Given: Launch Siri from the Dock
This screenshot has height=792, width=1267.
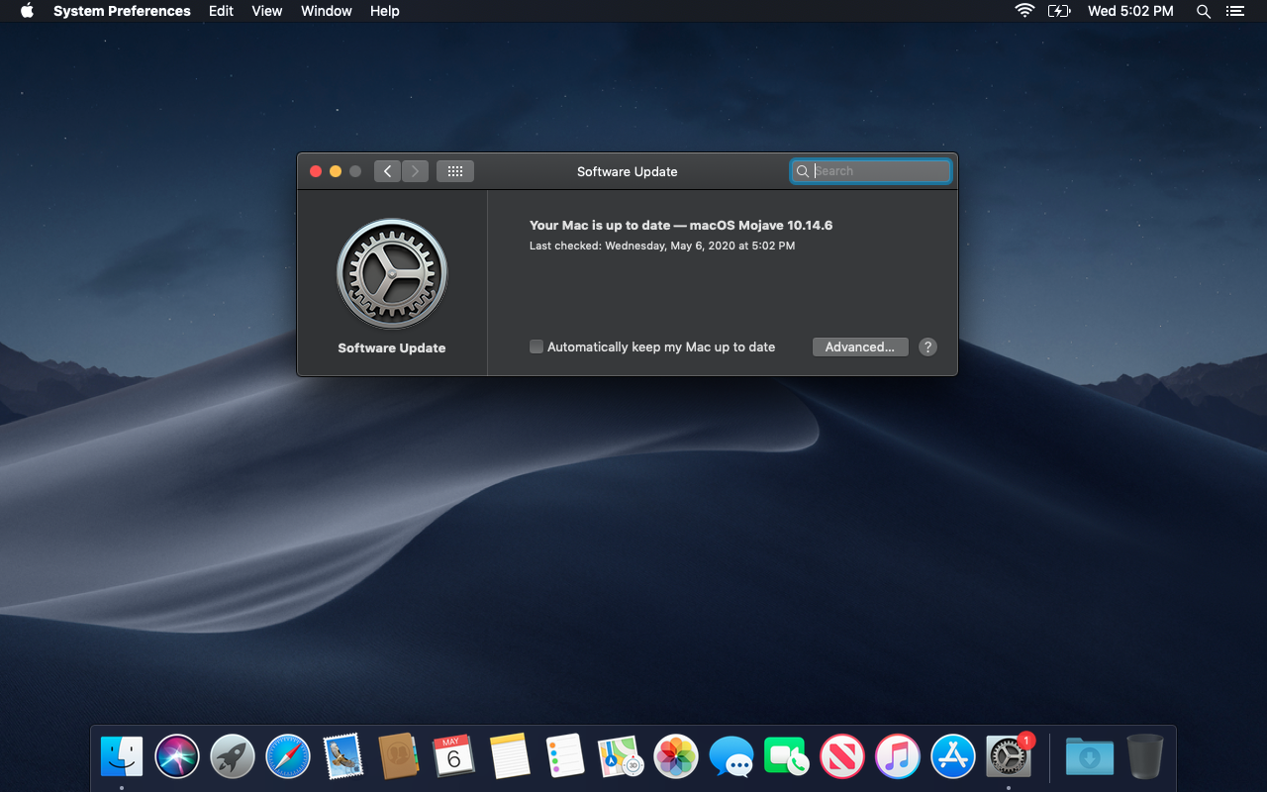Looking at the screenshot, I should 177,757.
